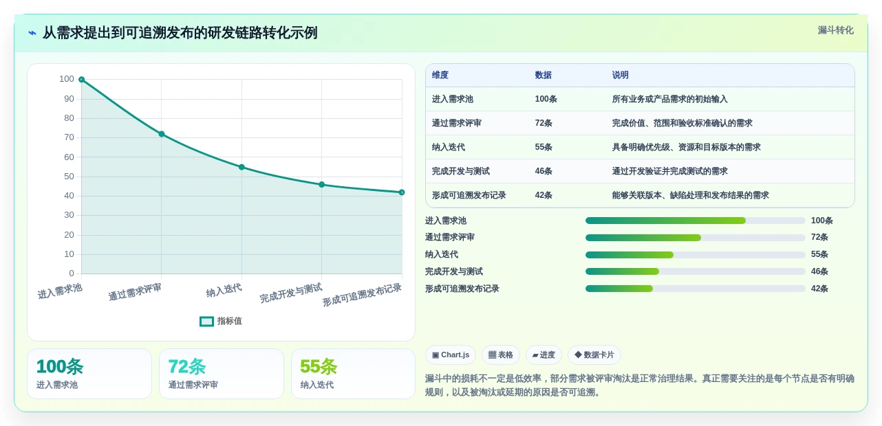The width and height of the screenshot is (882, 426).
Task: Click the 通过需求评审 progress bar
Action: point(696,238)
